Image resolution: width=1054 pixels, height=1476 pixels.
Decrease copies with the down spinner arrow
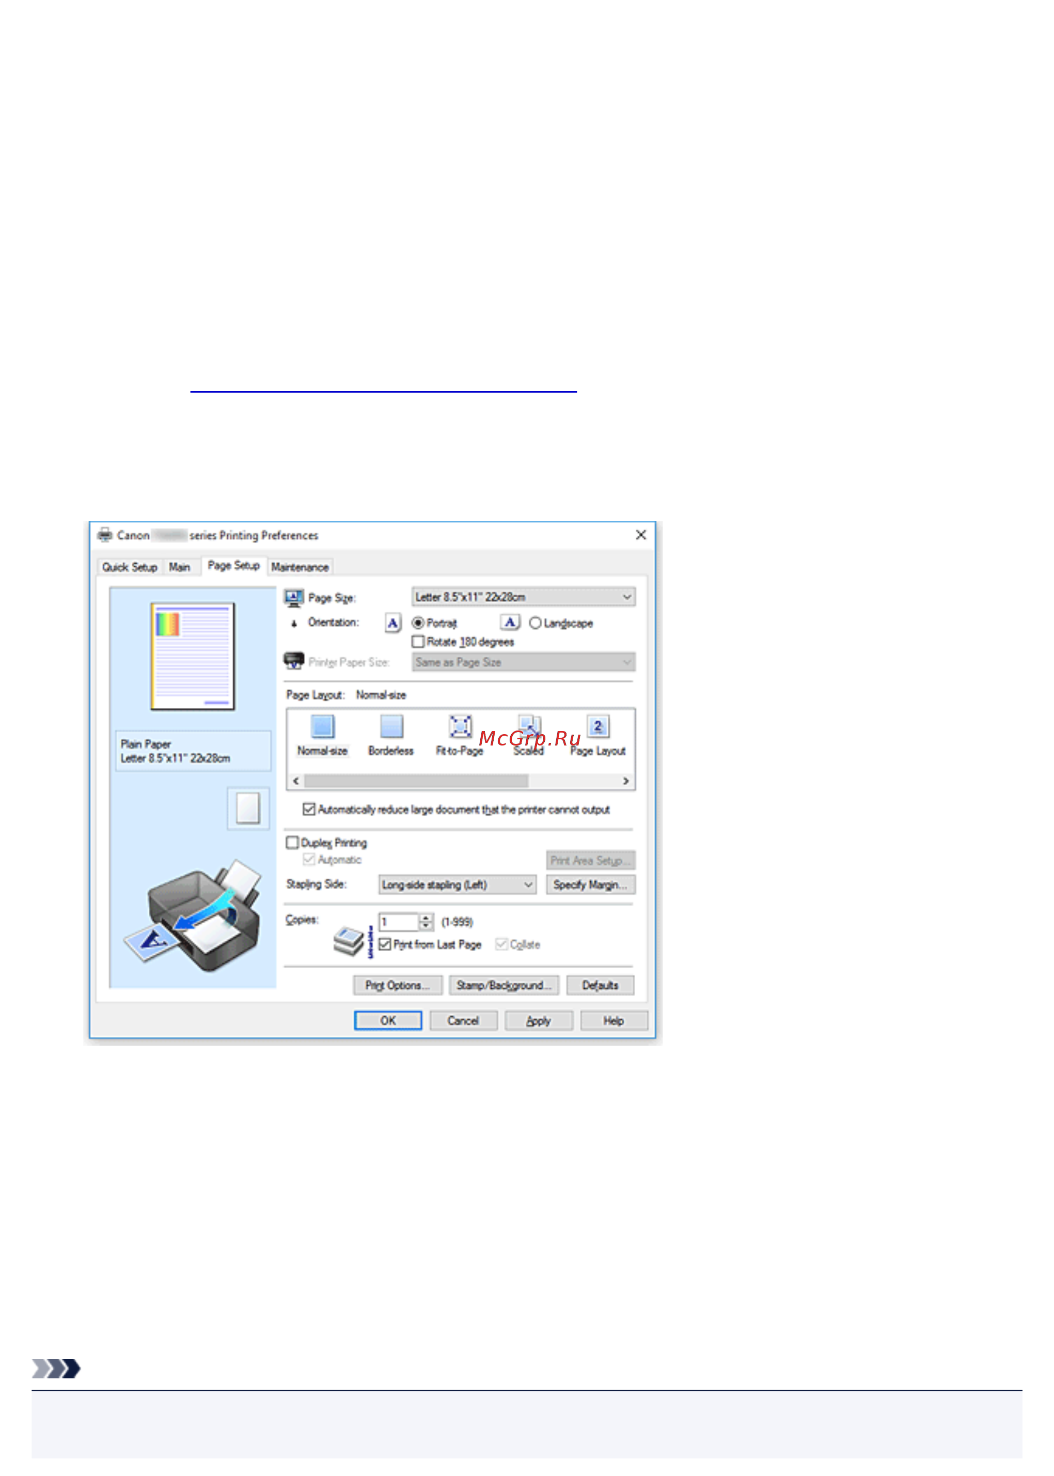426,927
